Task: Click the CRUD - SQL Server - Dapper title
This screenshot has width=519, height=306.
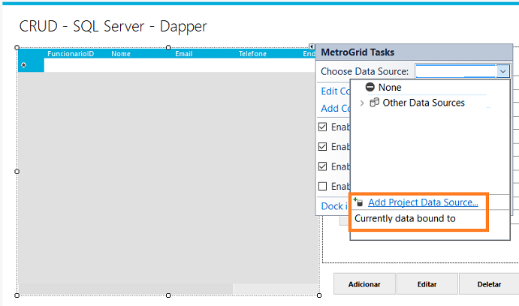Action: [113, 26]
